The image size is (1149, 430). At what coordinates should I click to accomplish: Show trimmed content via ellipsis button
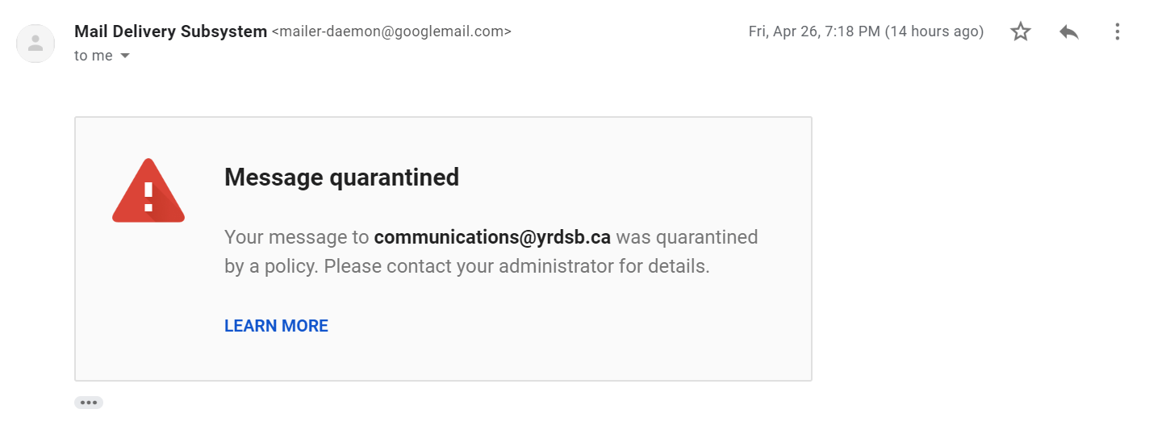tap(89, 403)
